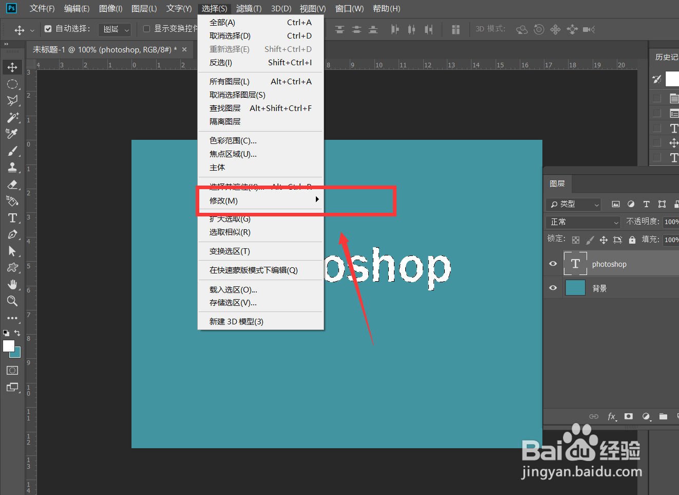The image size is (679, 495).
Task: Select the Paint Bucket tool
Action: point(12,201)
